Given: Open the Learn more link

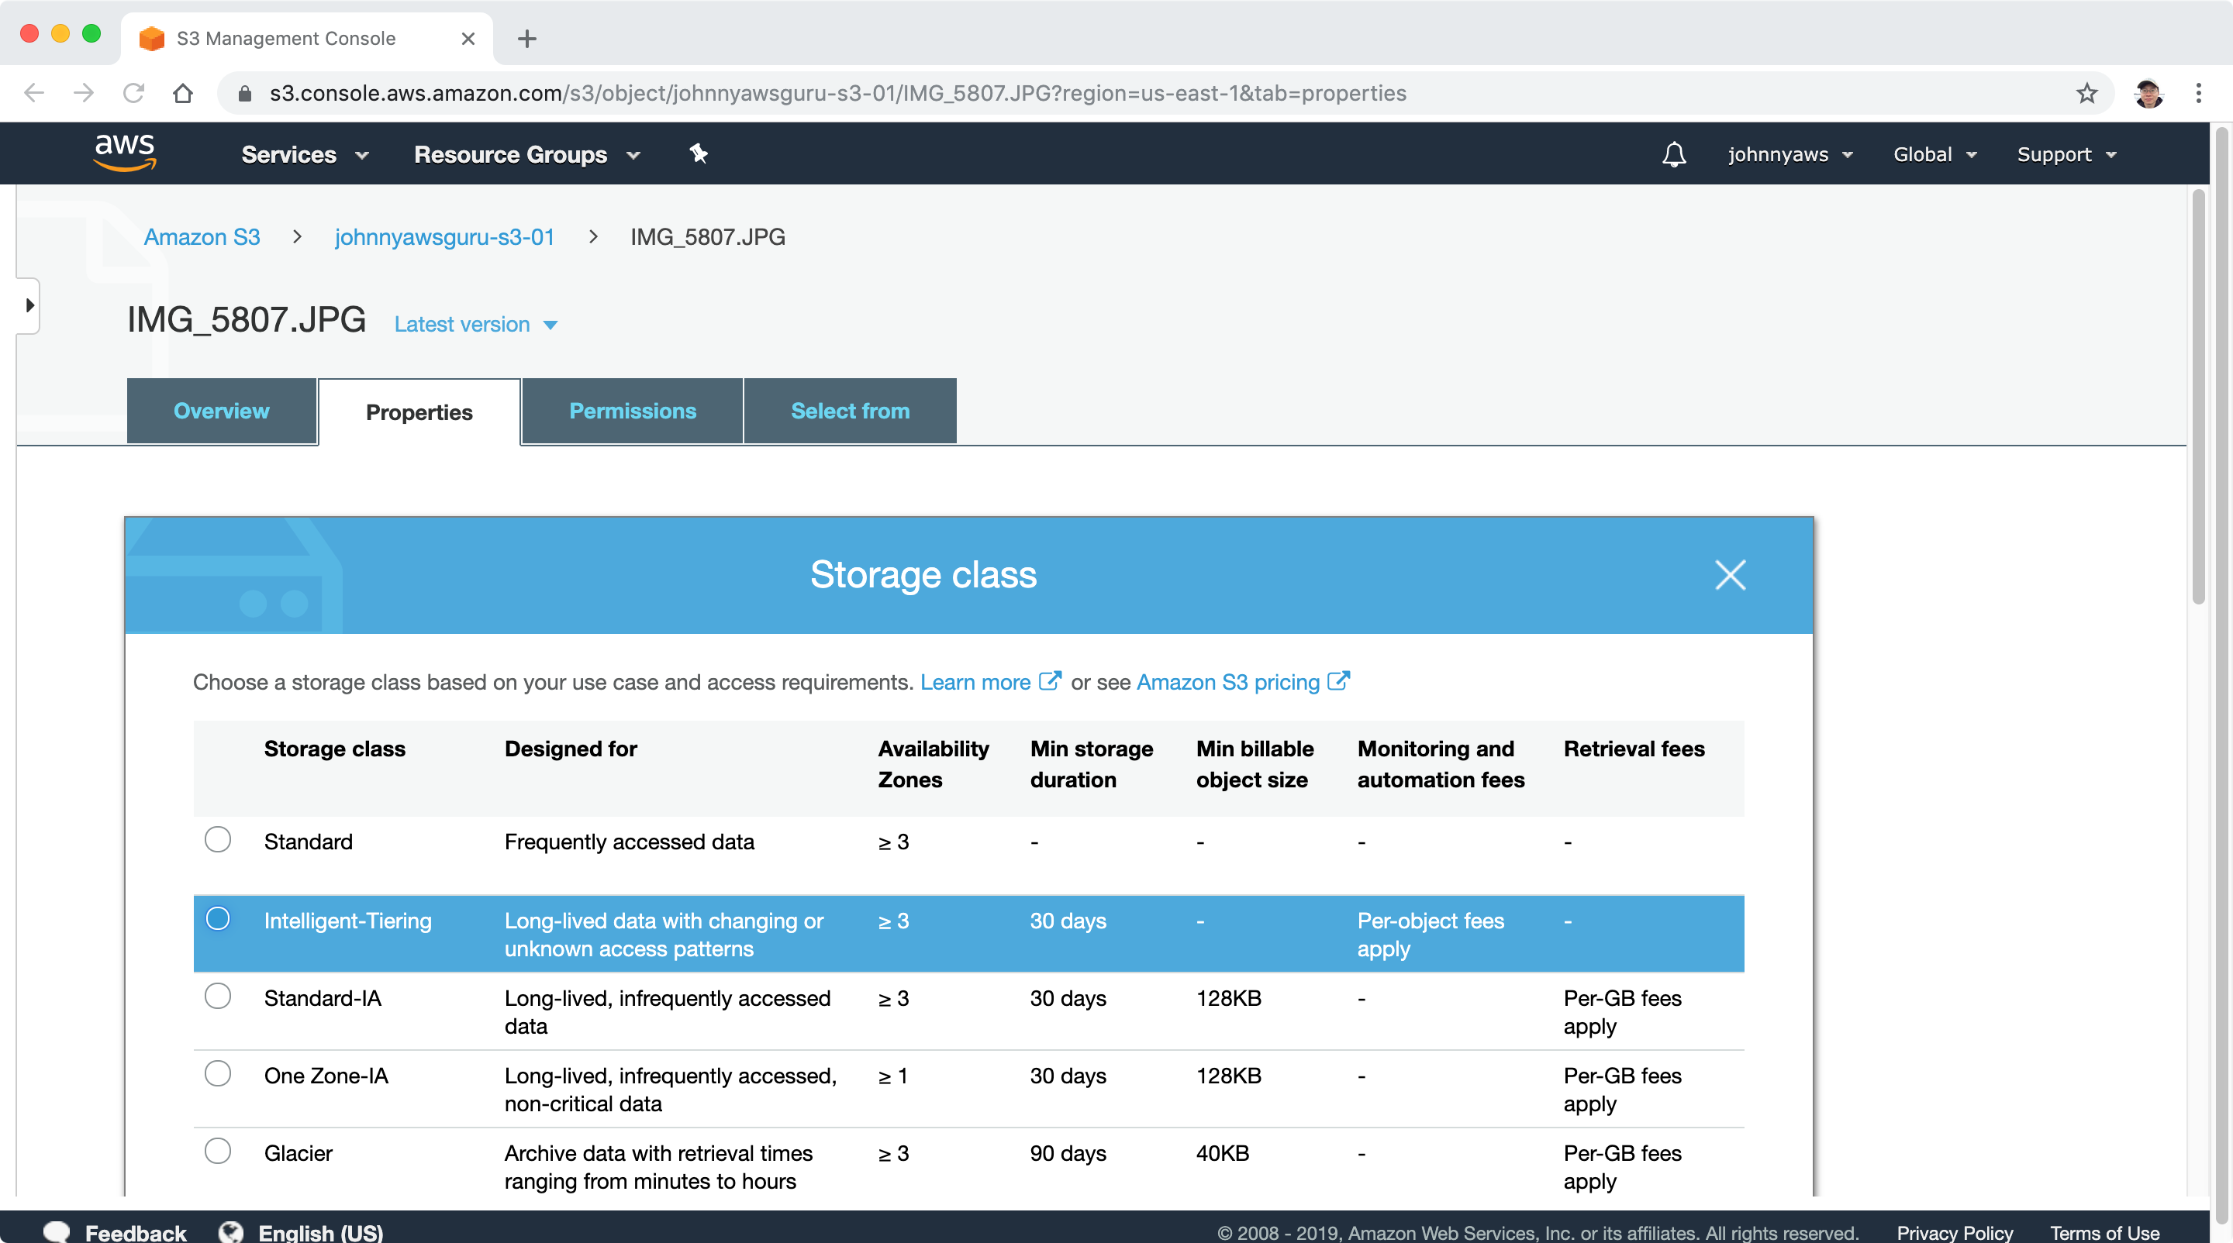Looking at the screenshot, I should 975,682.
